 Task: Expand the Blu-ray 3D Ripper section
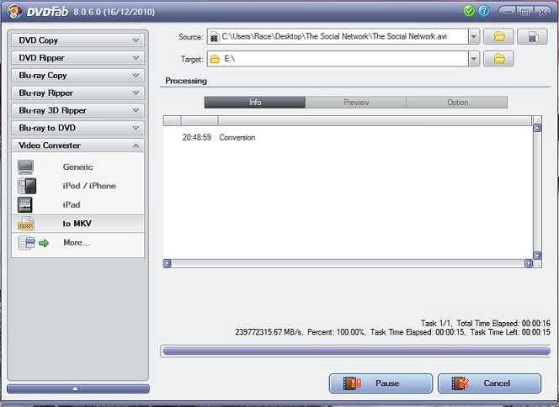[x=77, y=110]
